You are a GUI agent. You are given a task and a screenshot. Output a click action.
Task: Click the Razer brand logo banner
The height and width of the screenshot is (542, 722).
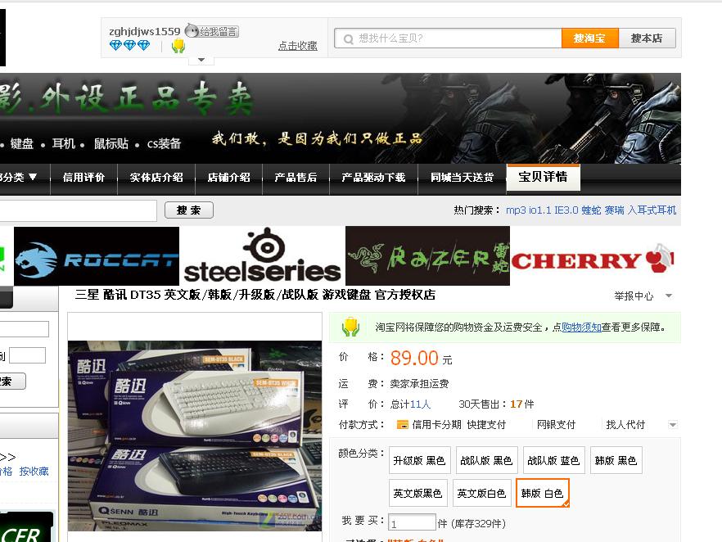[427, 256]
